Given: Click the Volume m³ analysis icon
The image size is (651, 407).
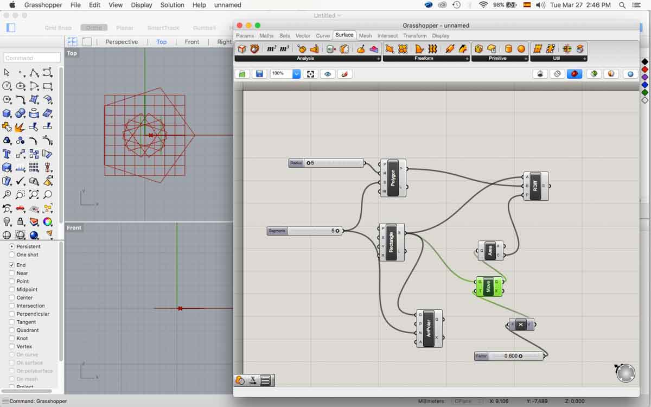Looking at the screenshot, I should point(284,49).
